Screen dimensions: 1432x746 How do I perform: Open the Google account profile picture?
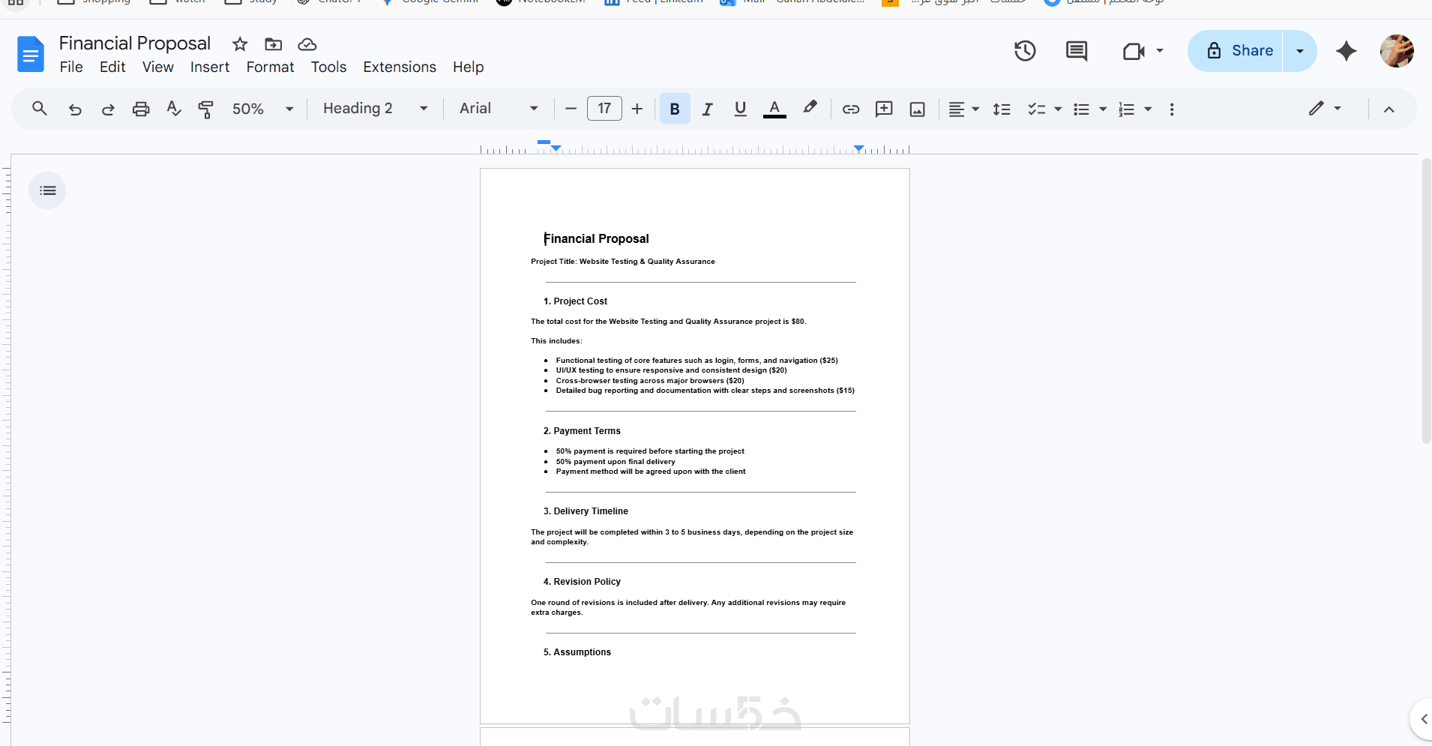1397,51
